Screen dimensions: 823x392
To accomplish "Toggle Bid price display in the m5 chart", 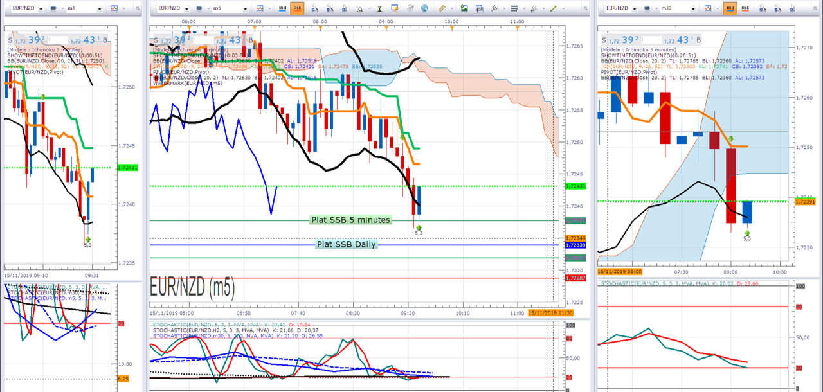I will tap(283, 8).
